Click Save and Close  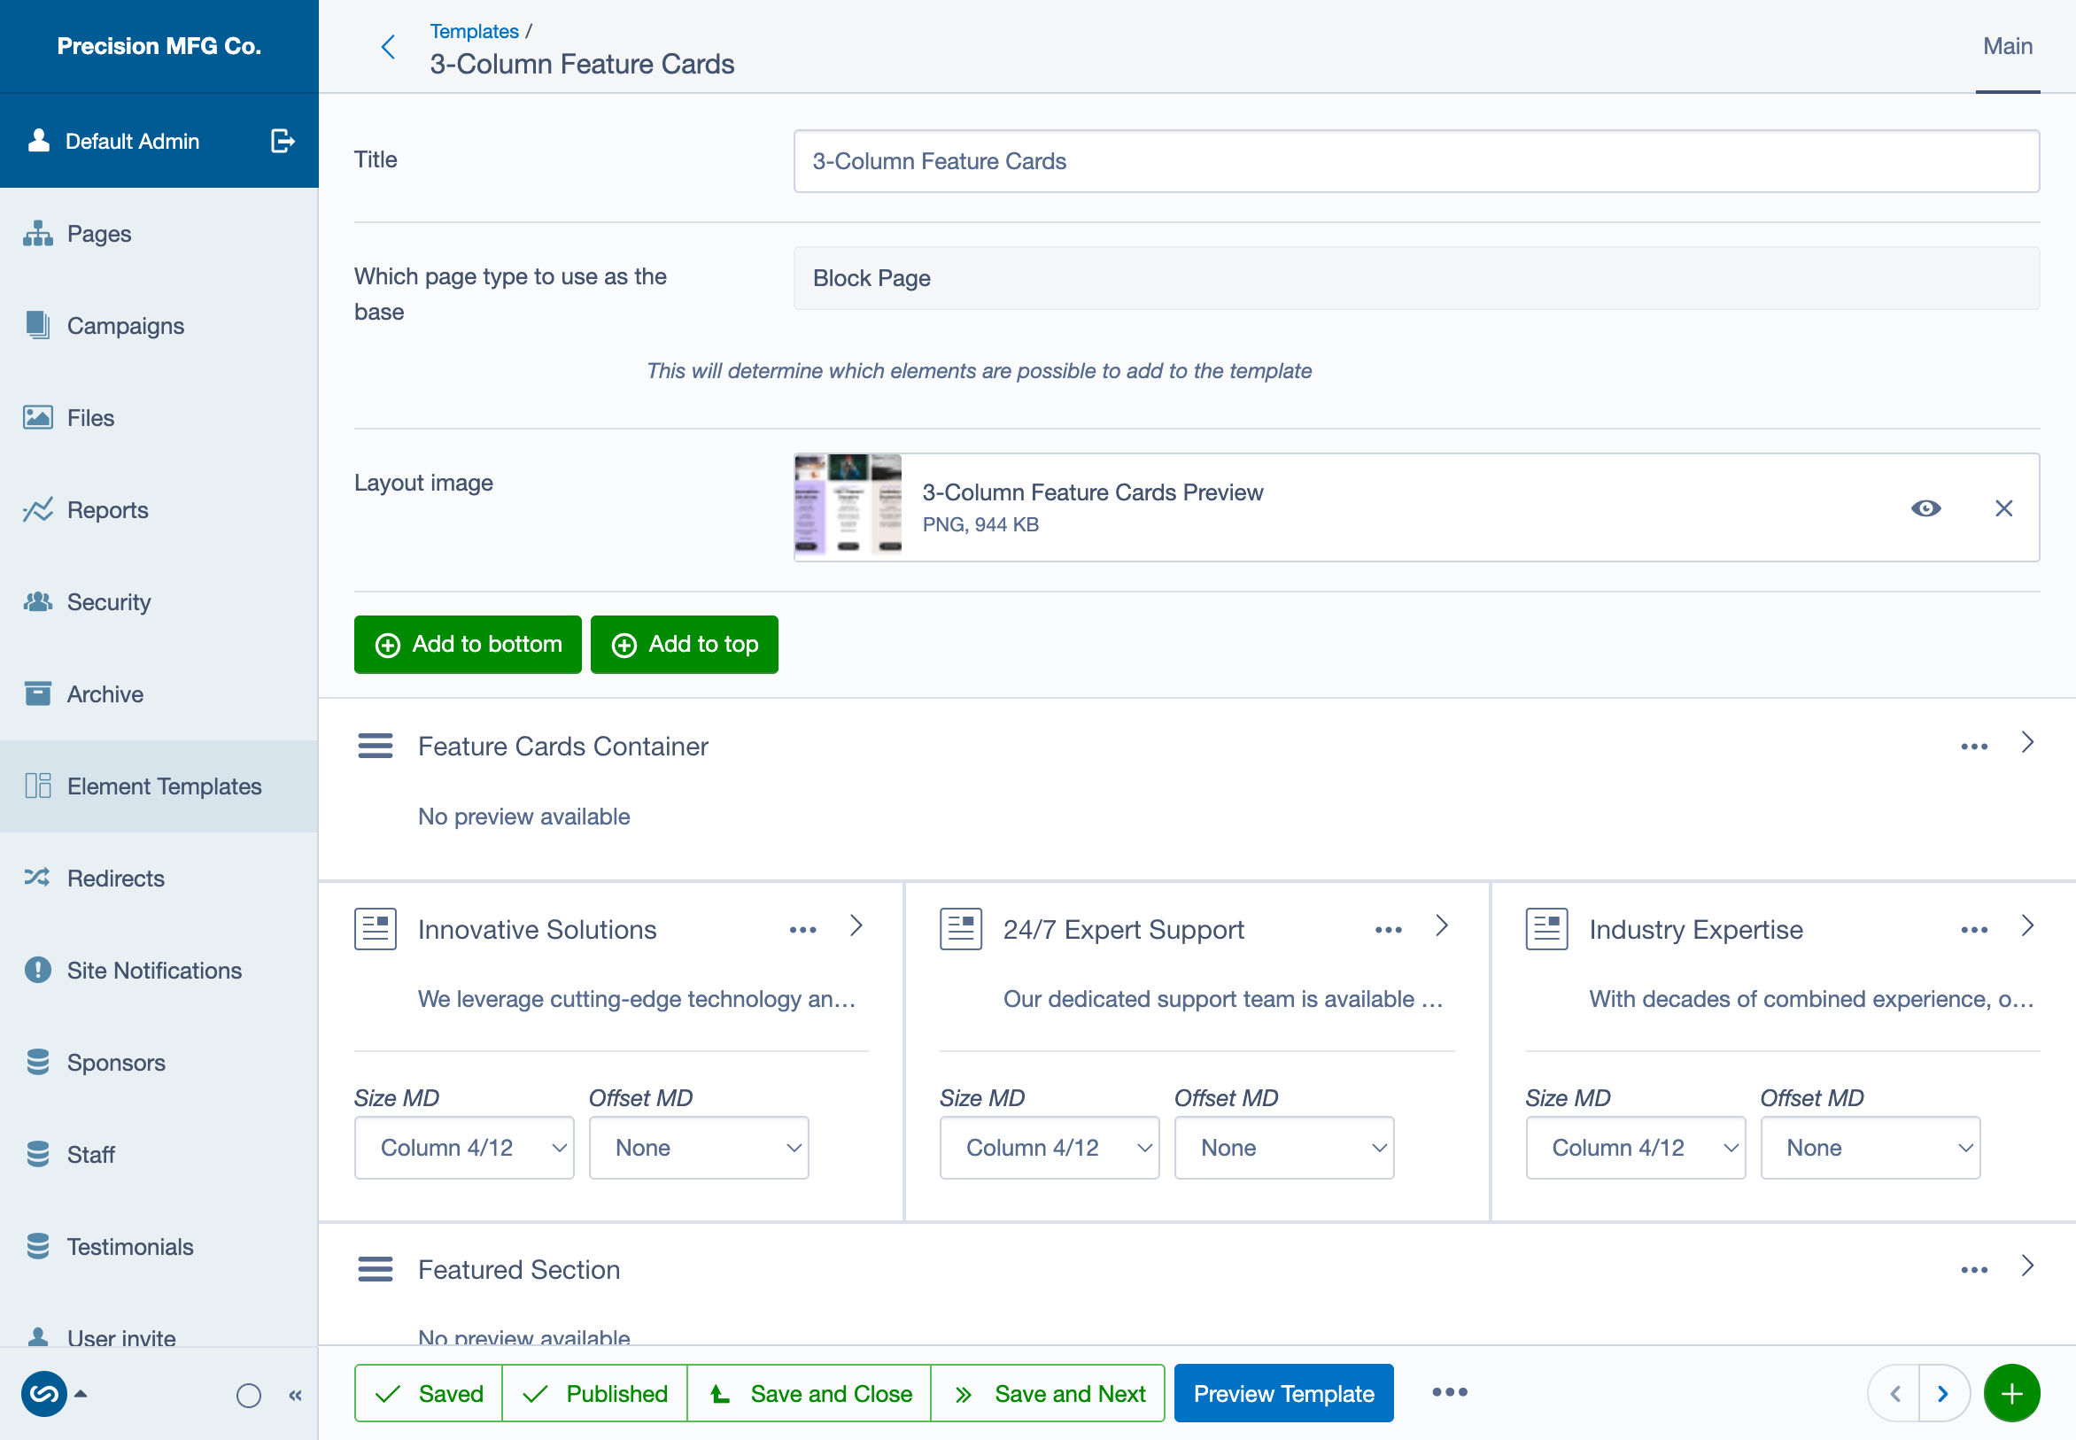(x=809, y=1393)
